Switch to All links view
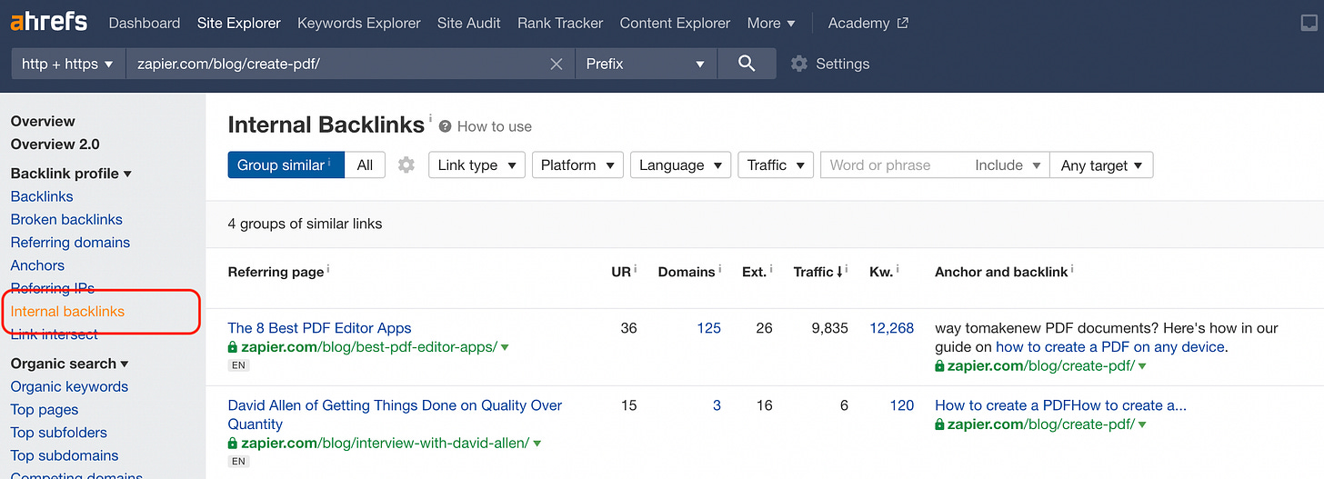This screenshot has width=1324, height=479. (365, 165)
